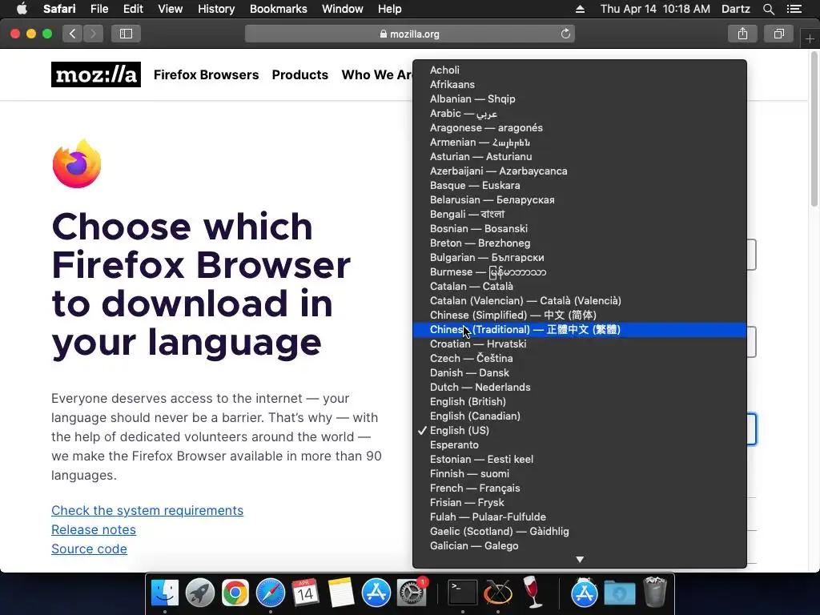Choose Chinese (Simplified) from the list
The height and width of the screenshot is (615, 820).
pyautogui.click(x=580, y=315)
